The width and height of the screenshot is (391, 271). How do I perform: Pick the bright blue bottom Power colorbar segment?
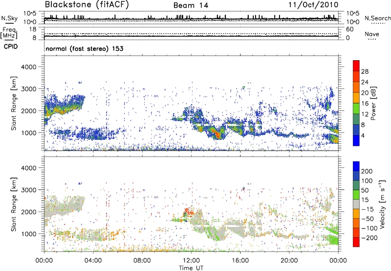click(356, 141)
